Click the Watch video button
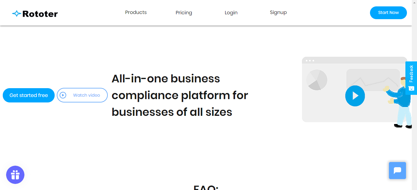The height and width of the screenshot is (190, 417). [82, 95]
